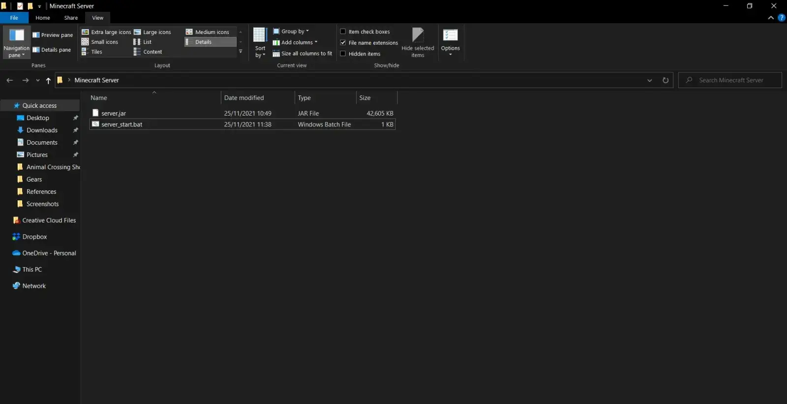Image resolution: width=787 pixels, height=404 pixels.
Task: Show Hidden items checkbox
Action: (x=343, y=54)
